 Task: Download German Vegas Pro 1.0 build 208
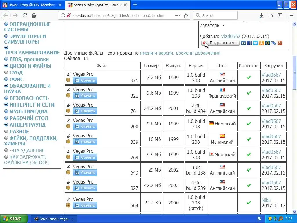pos(85,127)
